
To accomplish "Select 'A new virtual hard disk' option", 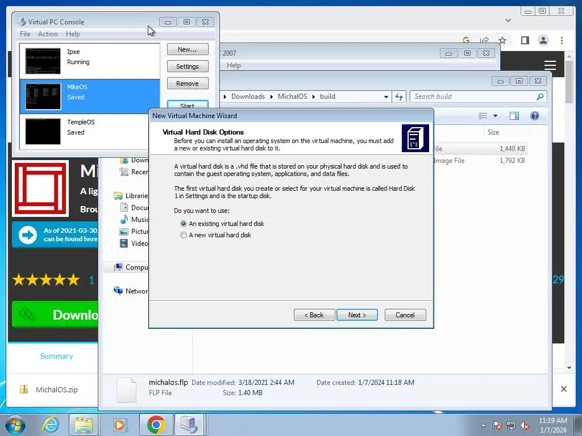I will (215, 235).
